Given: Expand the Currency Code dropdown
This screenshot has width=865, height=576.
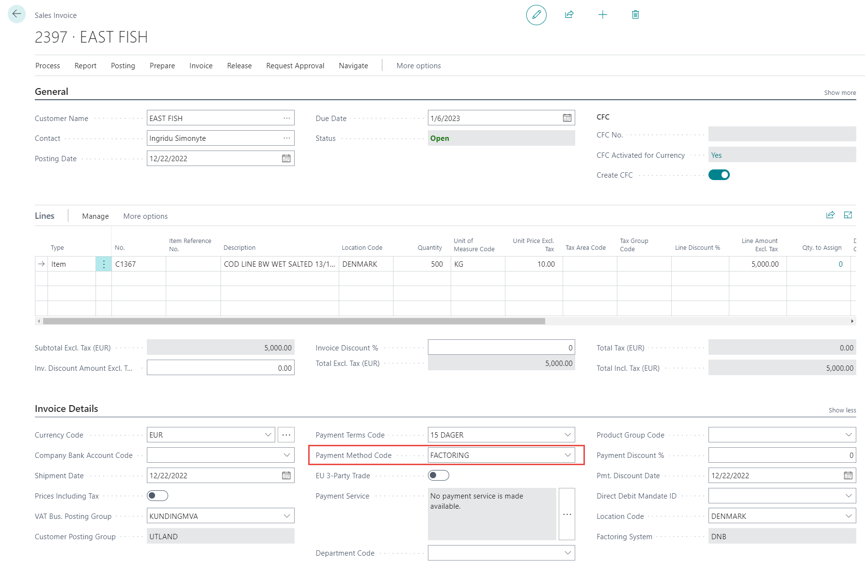Looking at the screenshot, I should click(268, 435).
